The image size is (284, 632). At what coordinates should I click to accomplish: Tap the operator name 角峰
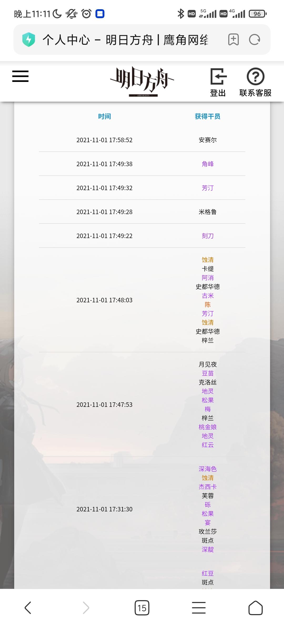(x=208, y=164)
